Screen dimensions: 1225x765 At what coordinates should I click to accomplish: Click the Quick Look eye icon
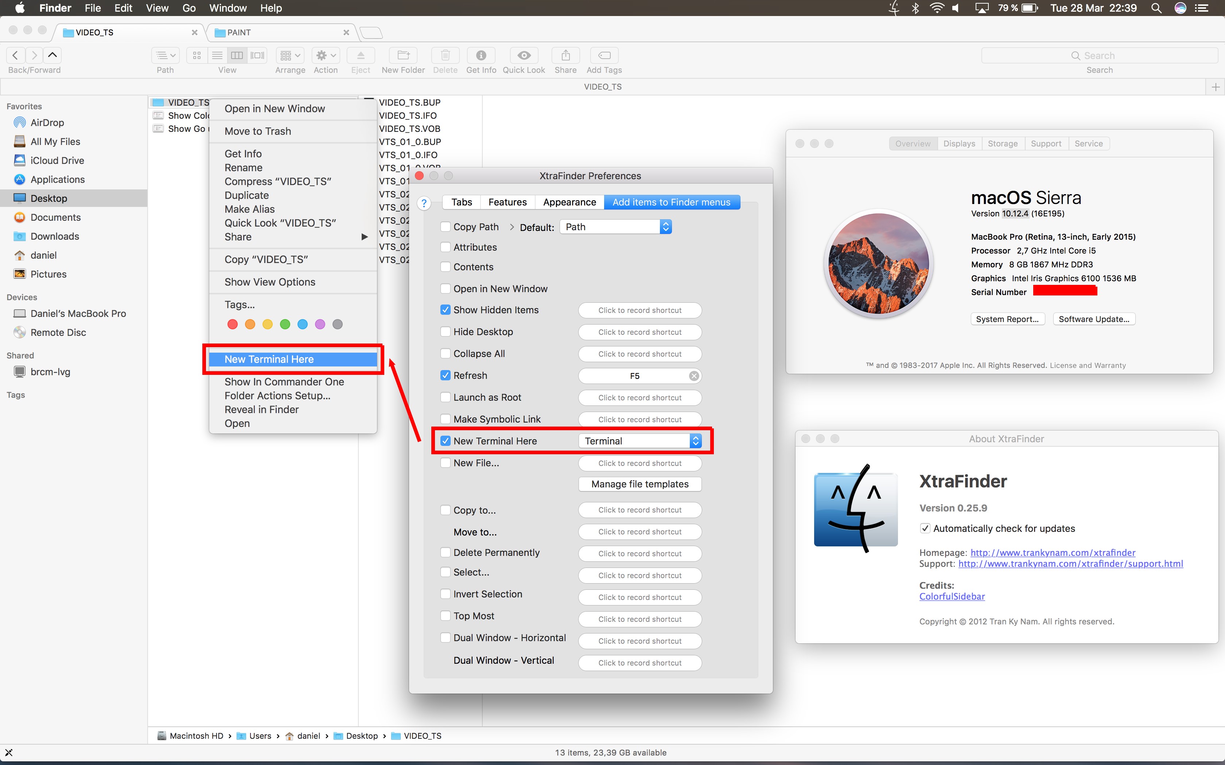pos(524,55)
